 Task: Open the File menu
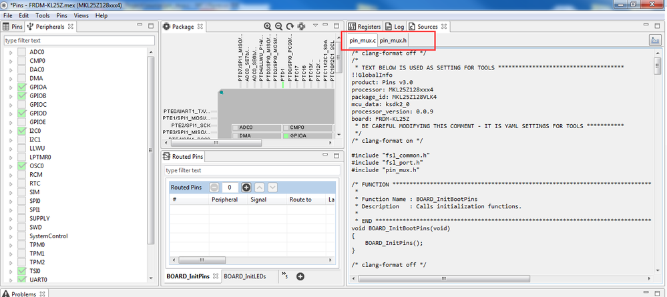point(7,15)
